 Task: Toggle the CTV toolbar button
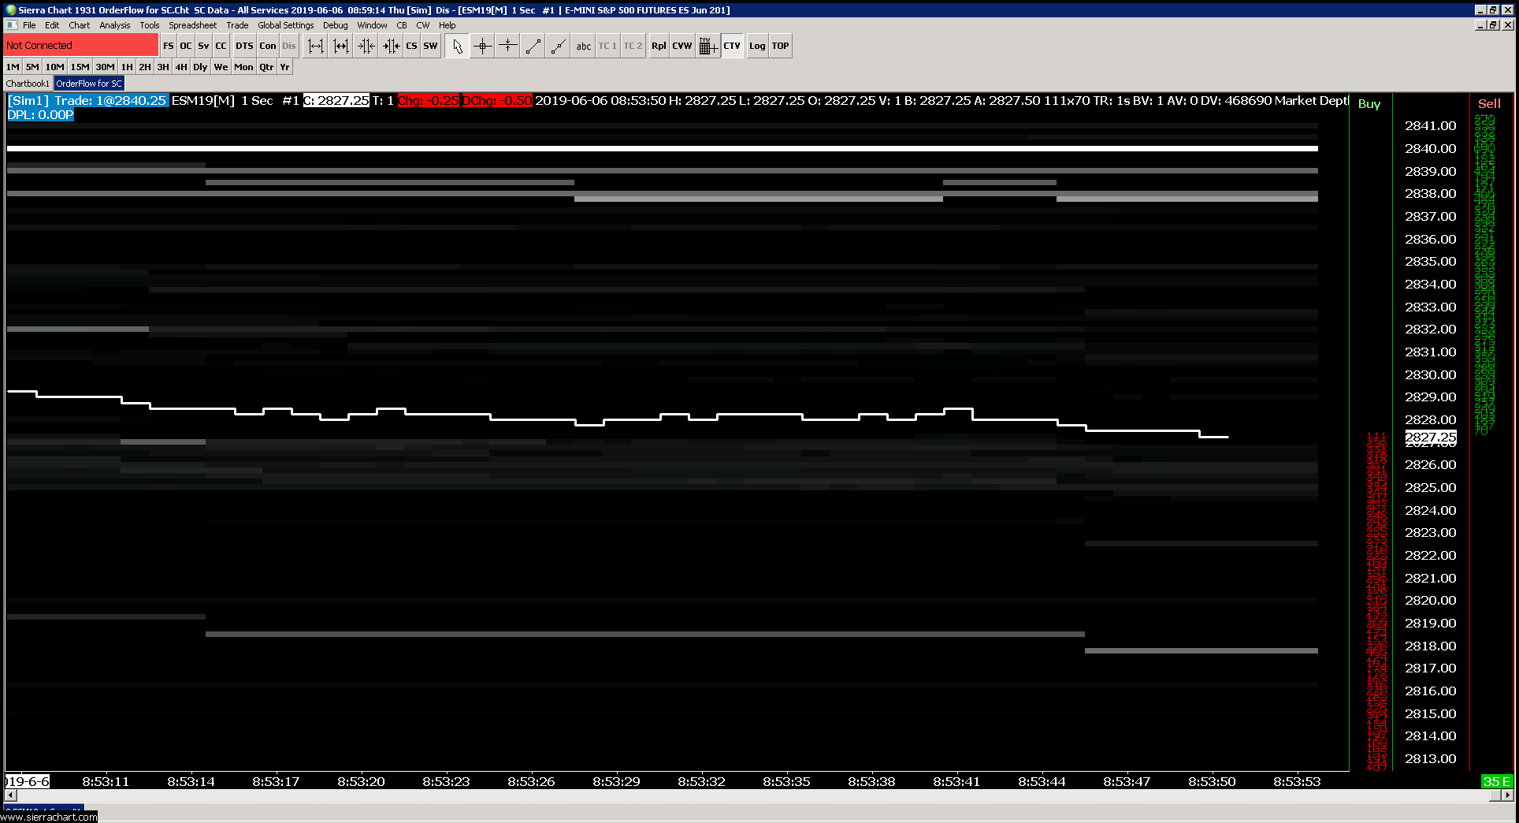[x=732, y=46]
